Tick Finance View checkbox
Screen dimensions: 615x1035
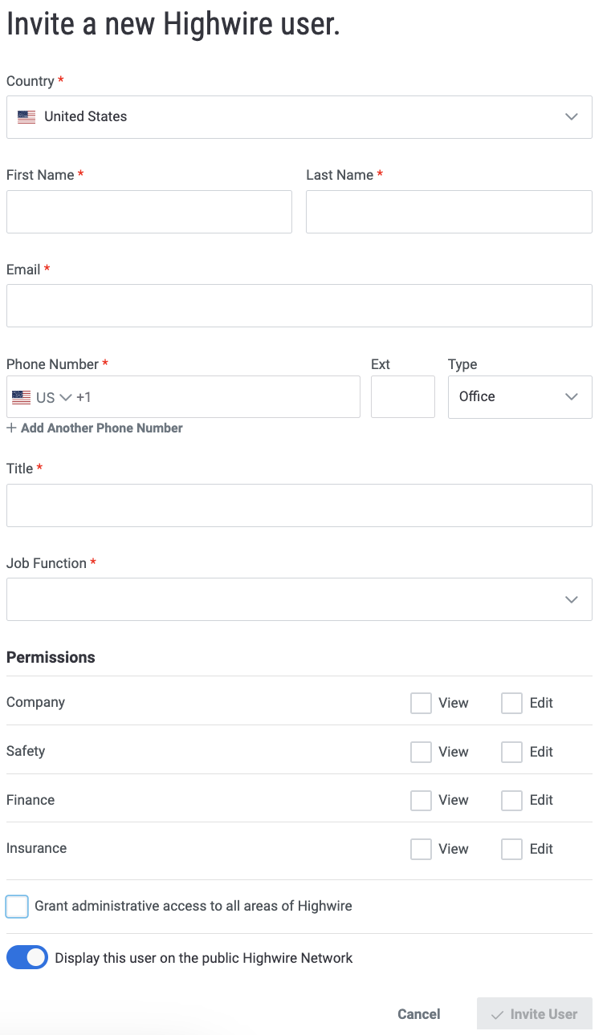tap(421, 800)
